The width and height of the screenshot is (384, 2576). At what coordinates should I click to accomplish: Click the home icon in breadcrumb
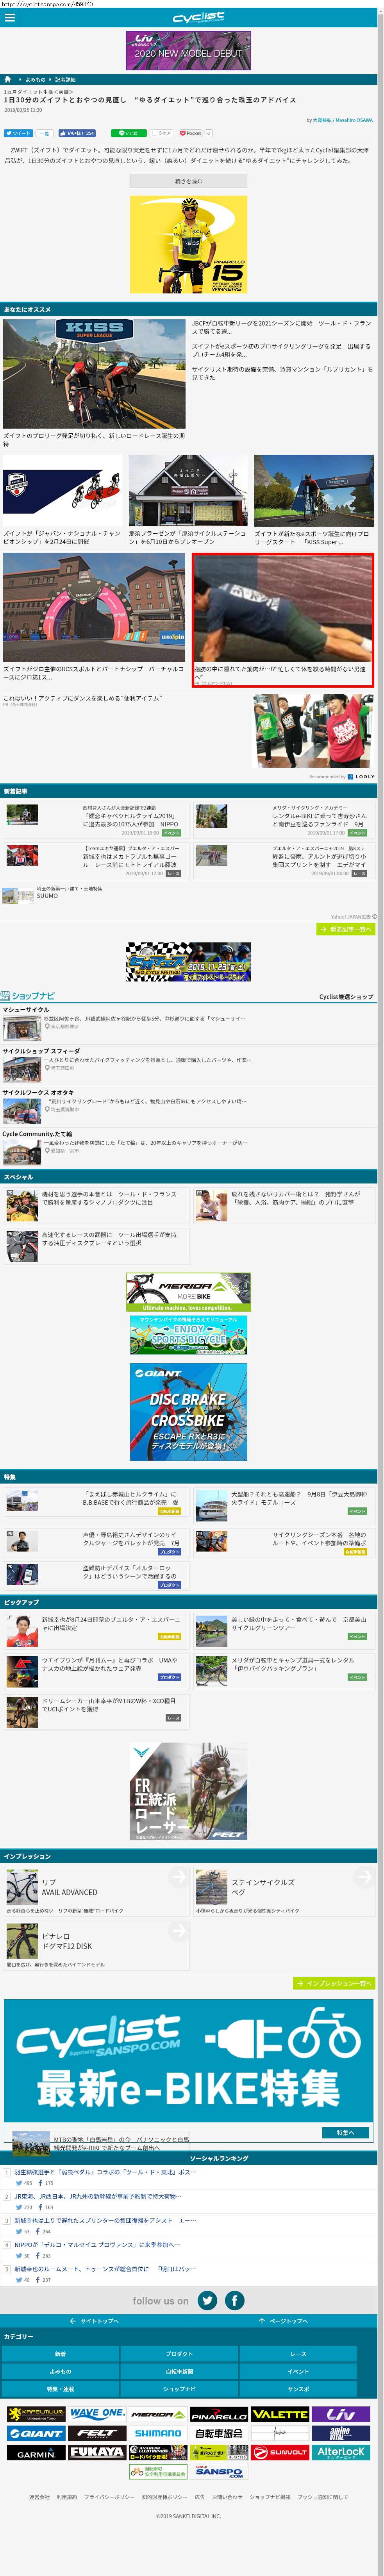point(7,79)
